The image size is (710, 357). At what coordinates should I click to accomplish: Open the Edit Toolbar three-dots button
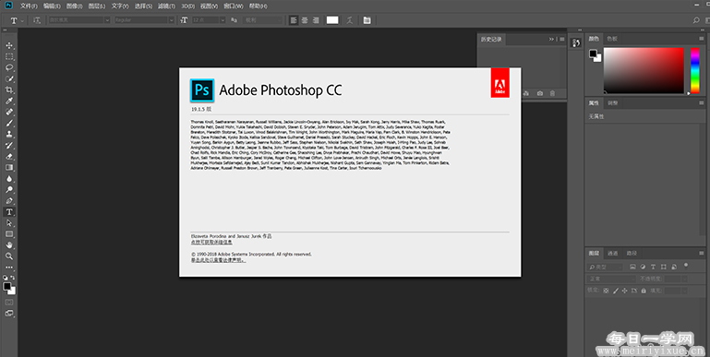click(9, 268)
